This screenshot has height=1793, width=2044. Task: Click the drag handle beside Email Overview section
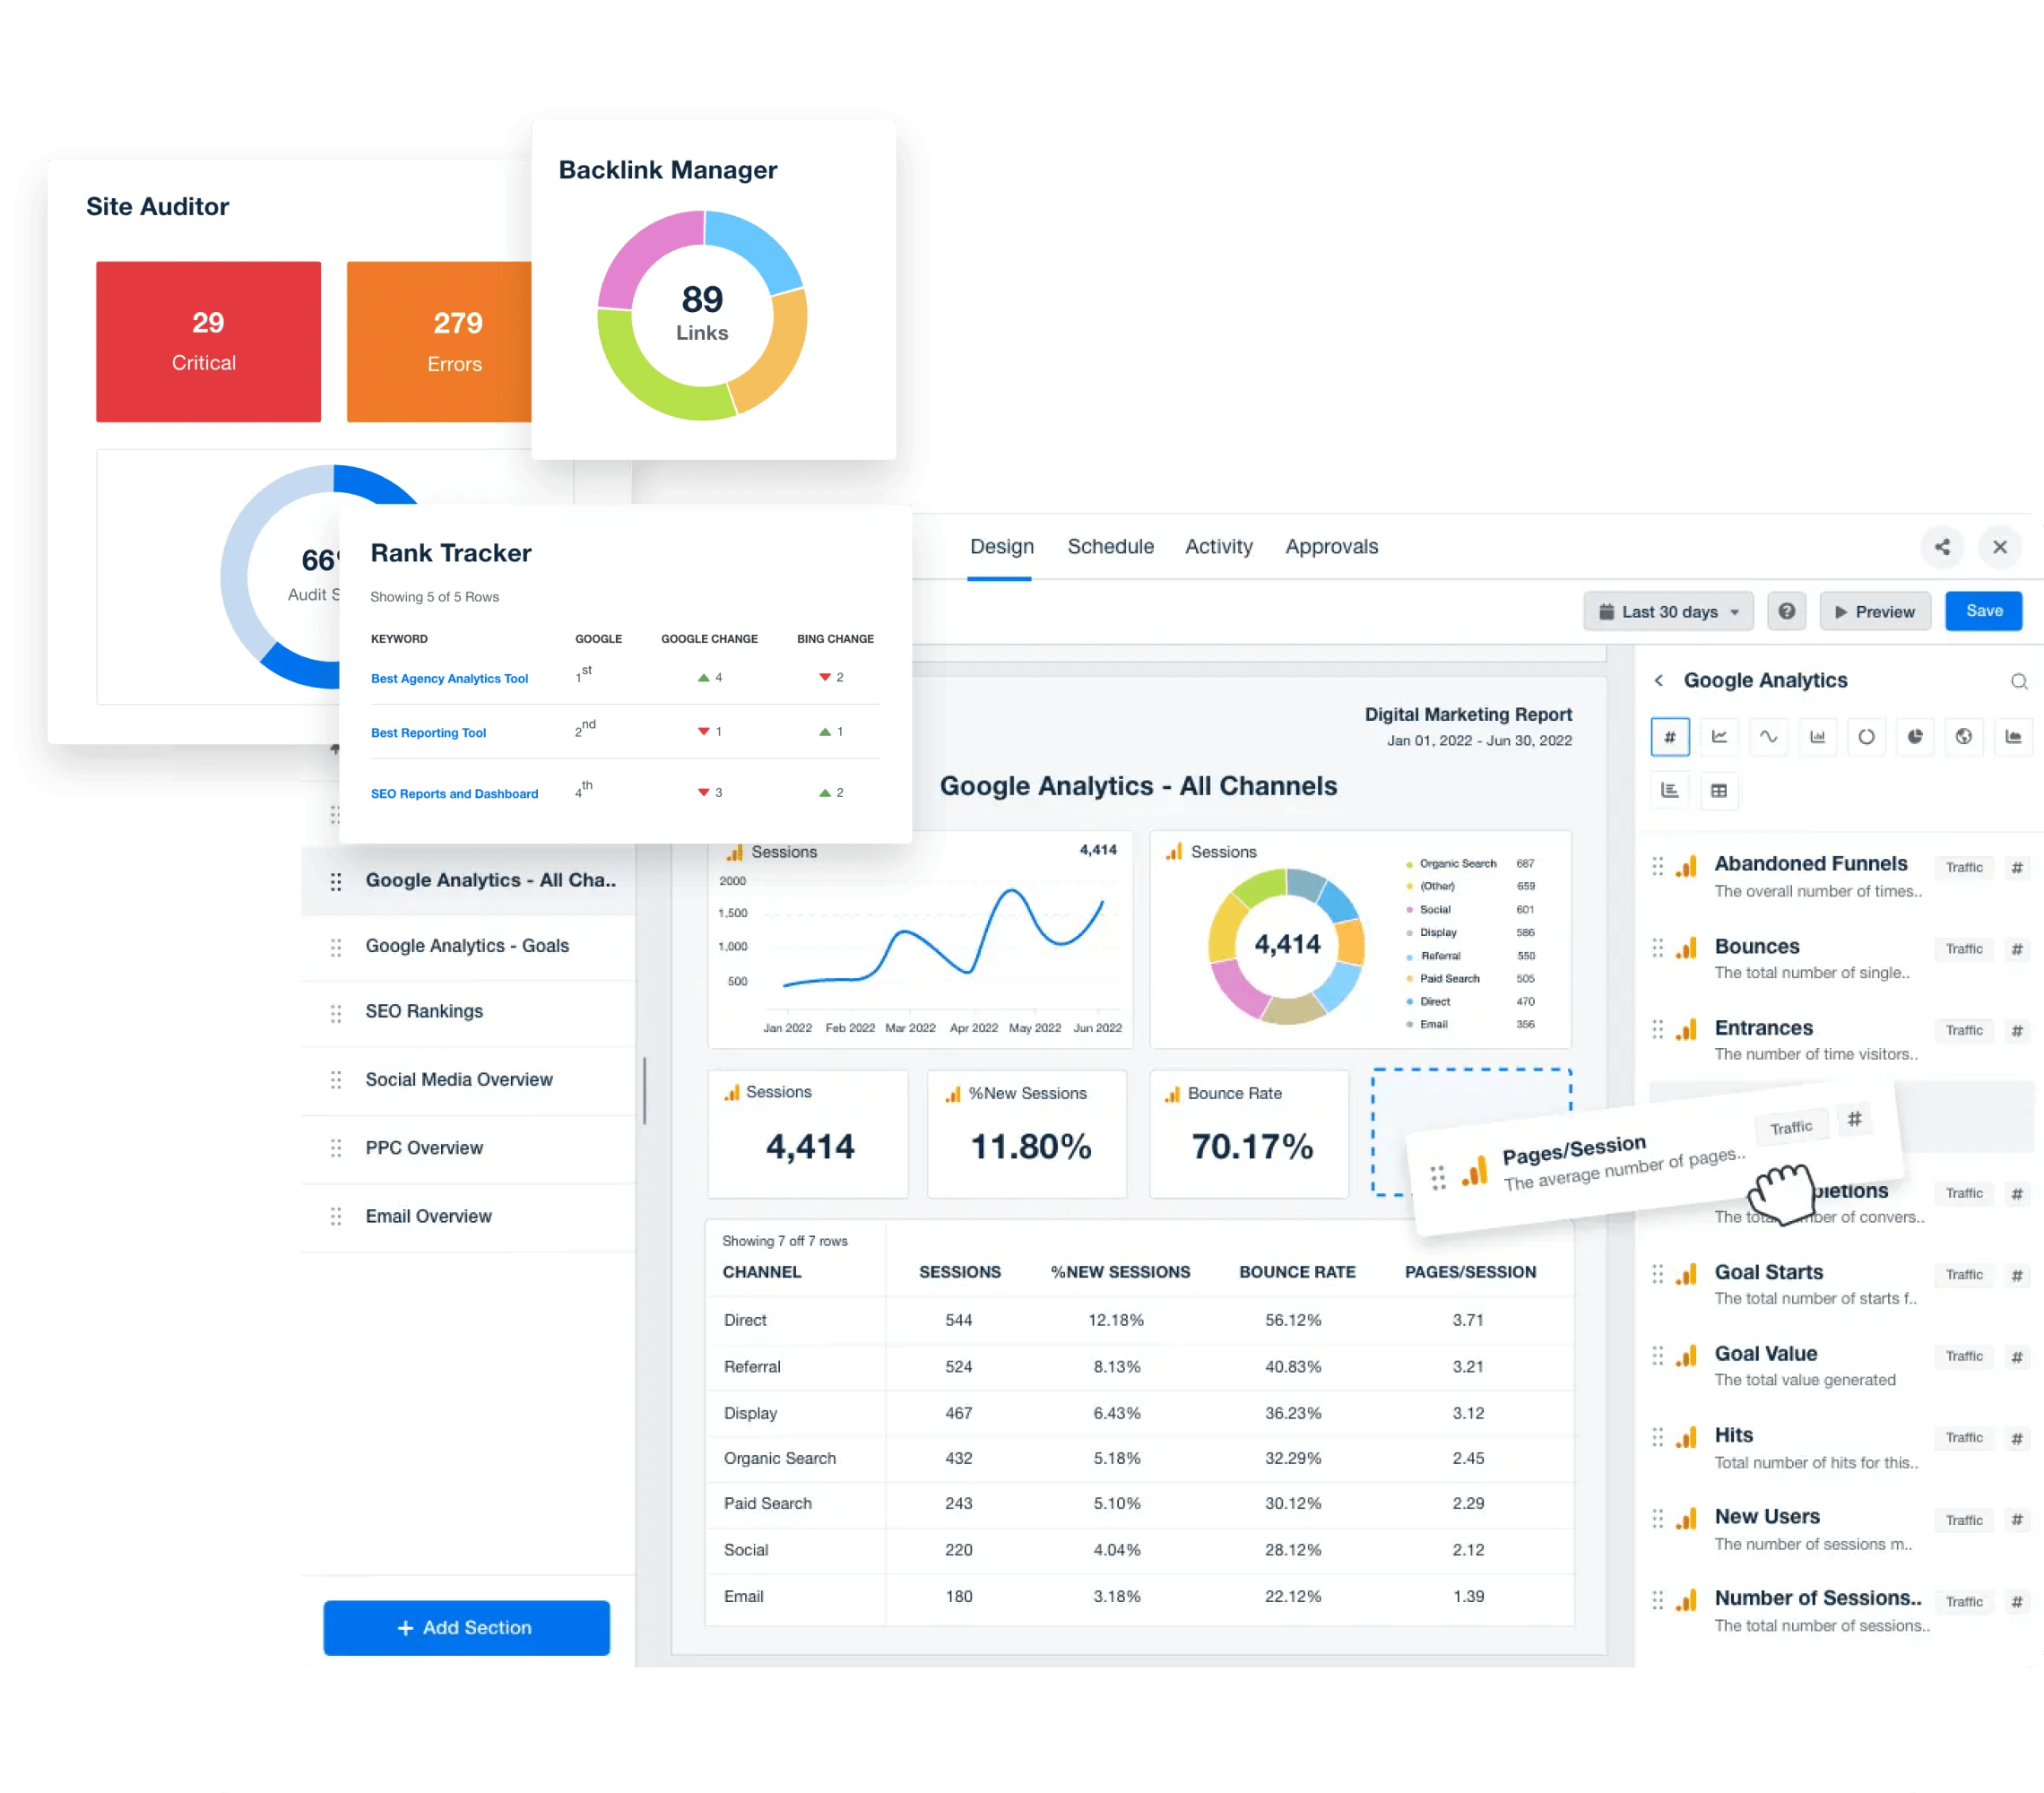pyautogui.click(x=336, y=1217)
